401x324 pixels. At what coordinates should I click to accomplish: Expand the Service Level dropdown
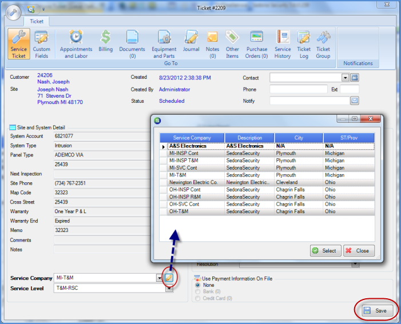point(169,289)
